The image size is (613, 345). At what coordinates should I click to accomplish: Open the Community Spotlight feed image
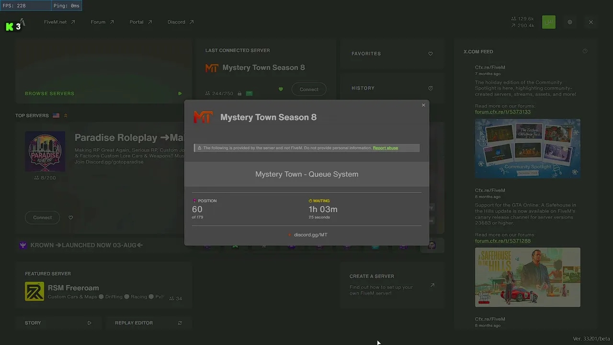[x=528, y=149]
